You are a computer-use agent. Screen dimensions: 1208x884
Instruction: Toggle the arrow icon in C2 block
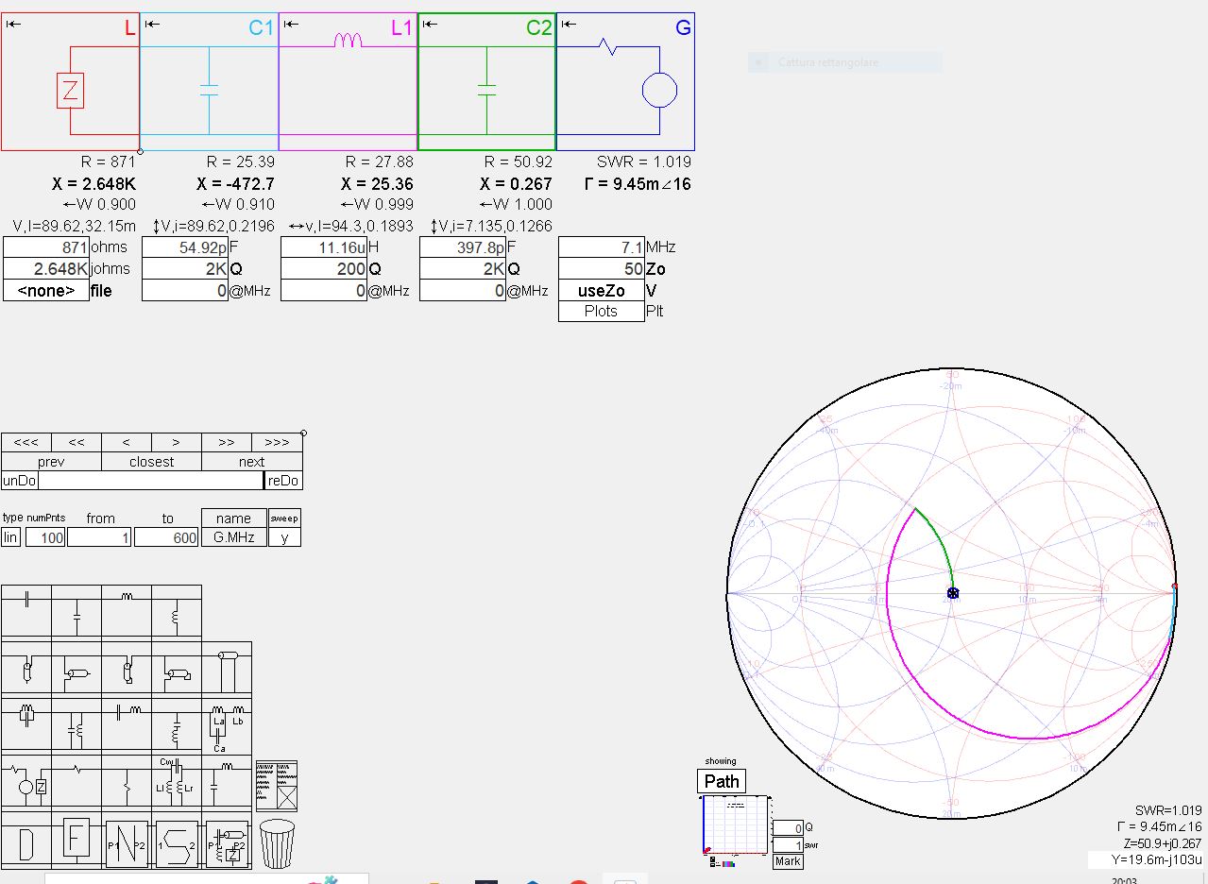430,24
